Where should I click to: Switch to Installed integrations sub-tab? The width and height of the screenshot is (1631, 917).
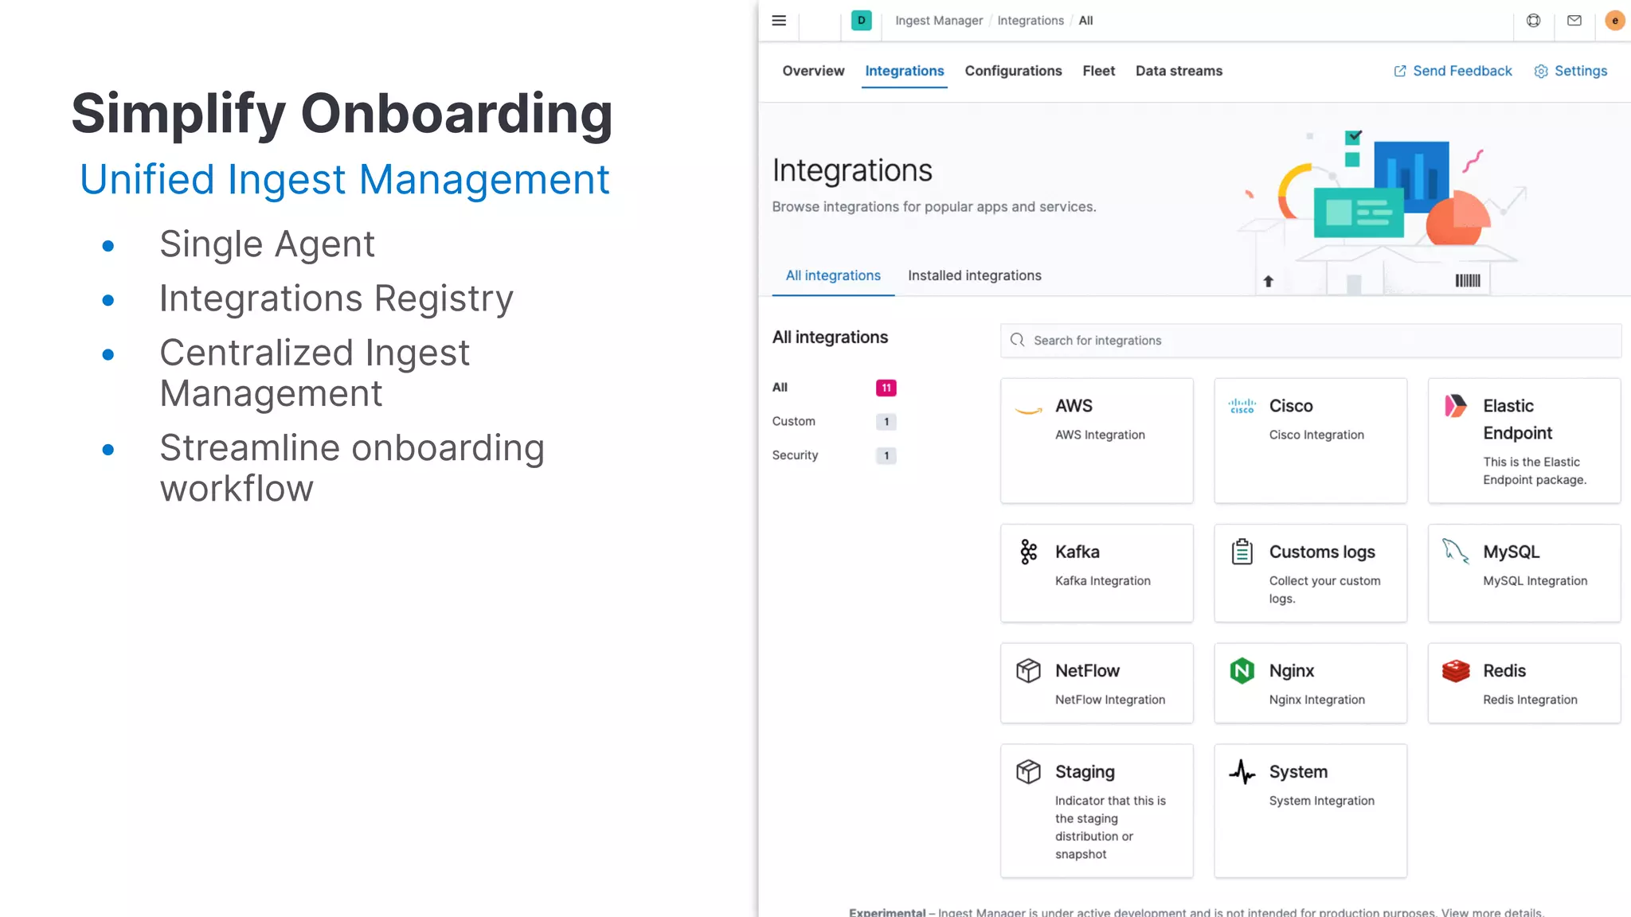(x=975, y=275)
